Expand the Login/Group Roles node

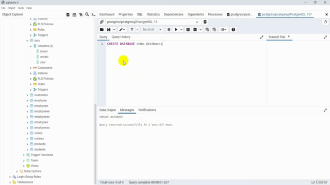coord(10,177)
